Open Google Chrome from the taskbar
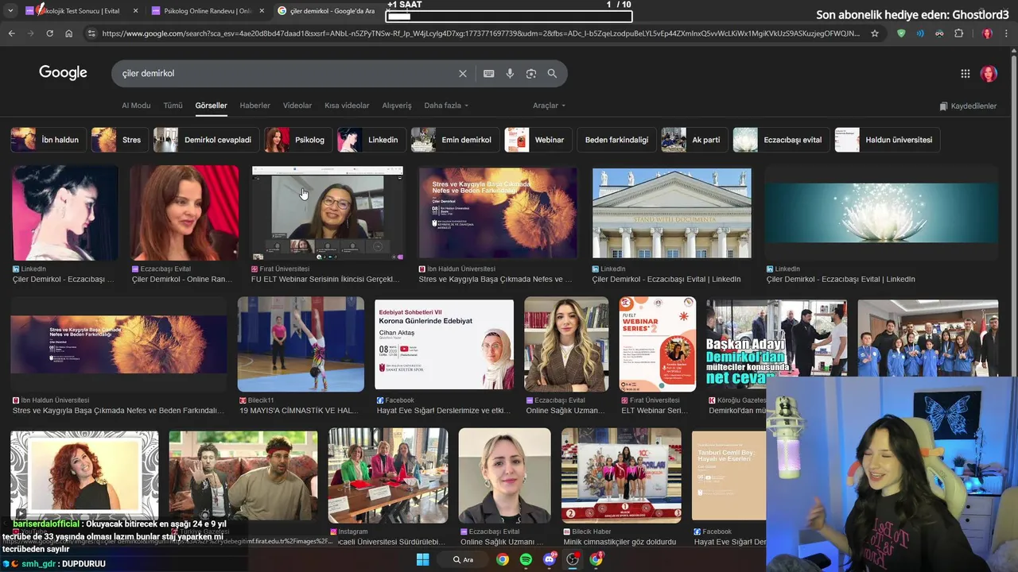The width and height of the screenshot is (1018, 572). click(x=503, y=559)
